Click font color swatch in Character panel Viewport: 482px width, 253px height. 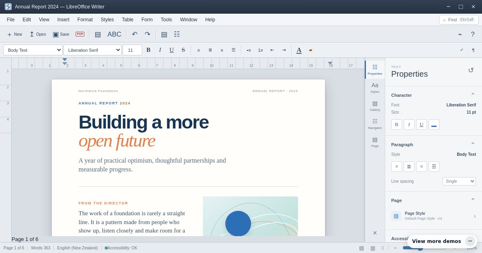pos(434,124)
